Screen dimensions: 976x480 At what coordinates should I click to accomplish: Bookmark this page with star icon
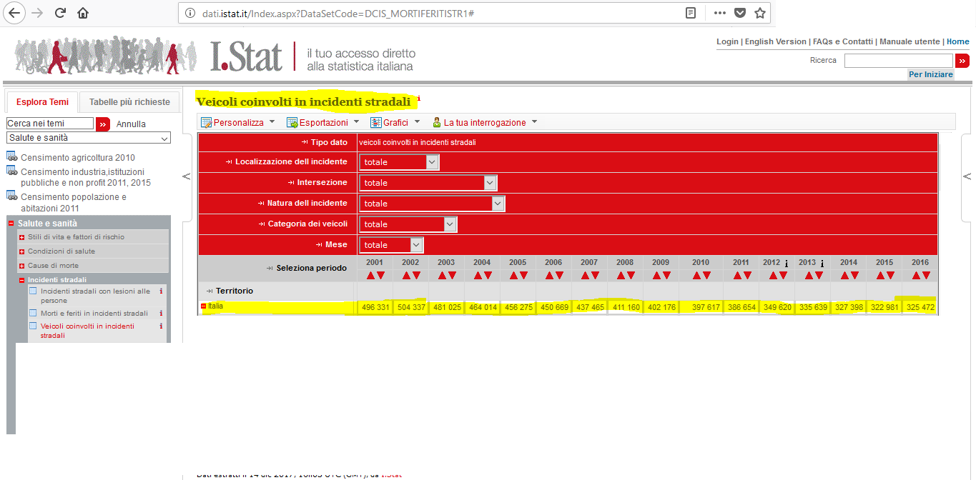tap(760, 13)
